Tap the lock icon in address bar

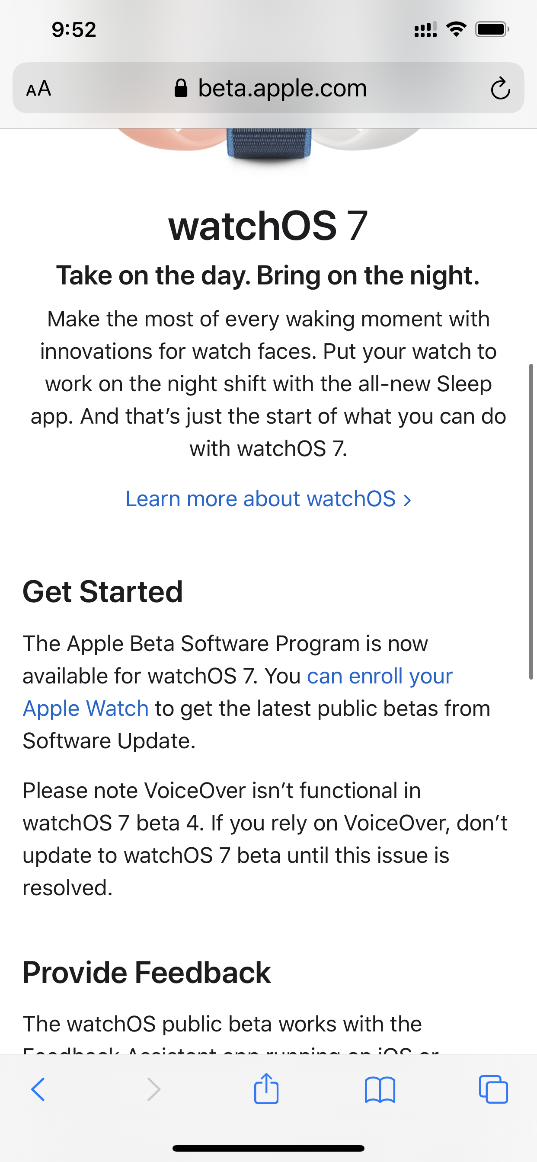point(181,89)
